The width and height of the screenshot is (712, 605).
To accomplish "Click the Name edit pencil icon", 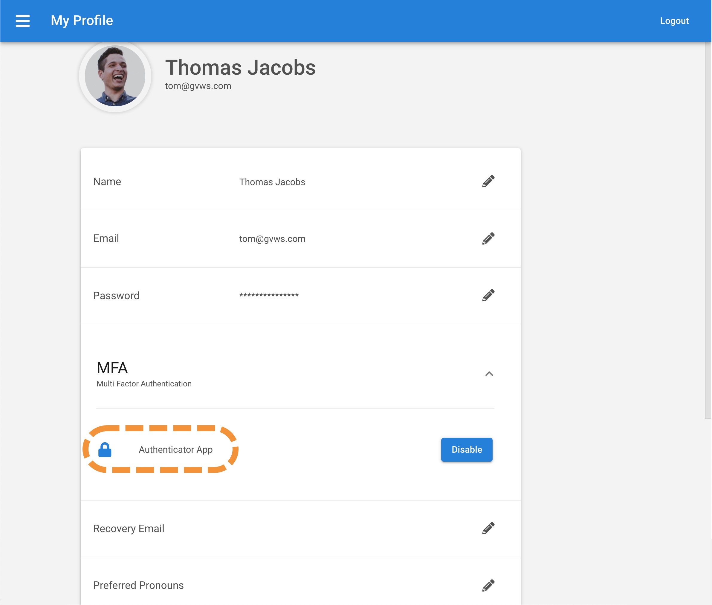I will click(x=488, y=182).
